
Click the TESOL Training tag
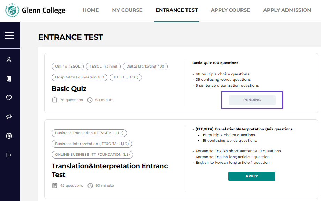103,67
